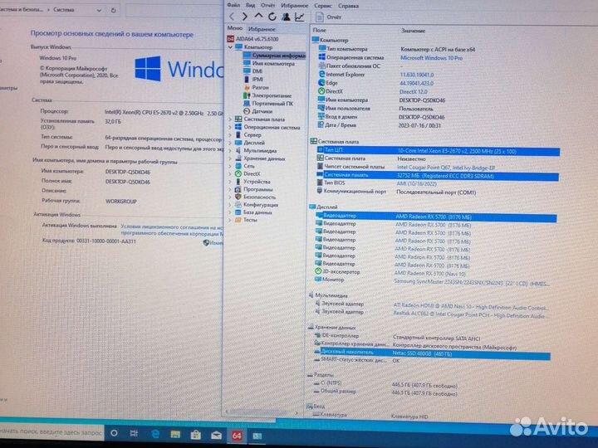This screenshot has height=448, width=598.
Task: Select the Разгон tree item
Action: pos(256,87)
